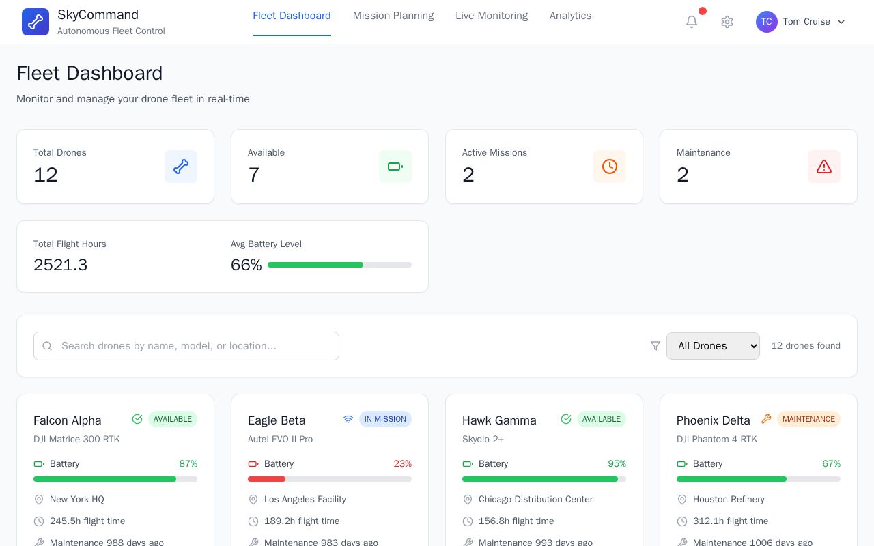Go to the Analytics tab
Image resolution: width=874 pixels, height=546 pixels.
tap(571, 16)
